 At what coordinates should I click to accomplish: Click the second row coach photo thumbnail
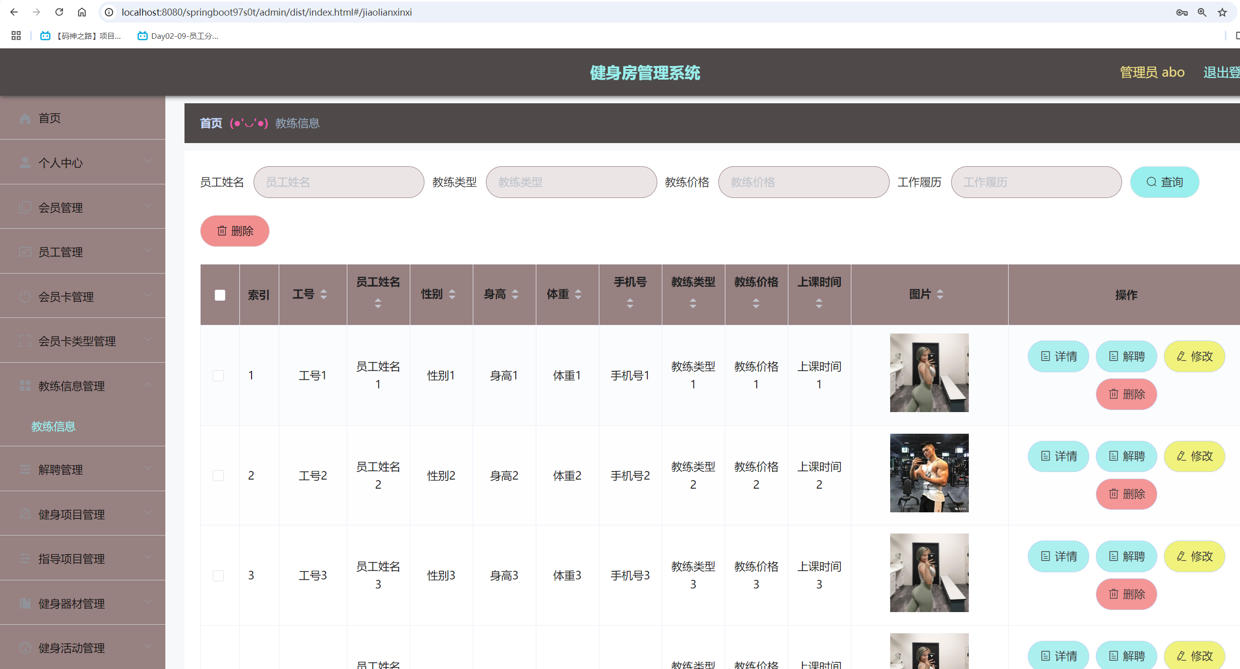click(929, 473)
